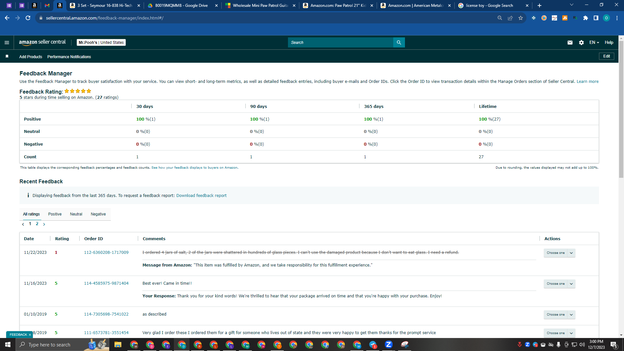Viewport: 624px width, 351px height.
Task: Switch to the Negative tab
Action: tap(98, 214)
